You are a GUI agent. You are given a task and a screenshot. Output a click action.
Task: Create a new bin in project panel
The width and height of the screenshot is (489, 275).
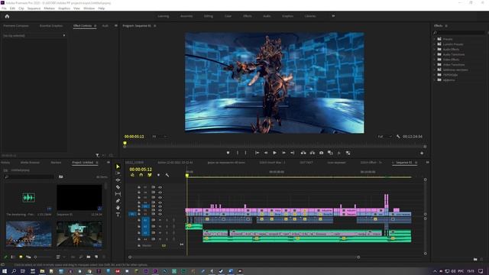89,257
